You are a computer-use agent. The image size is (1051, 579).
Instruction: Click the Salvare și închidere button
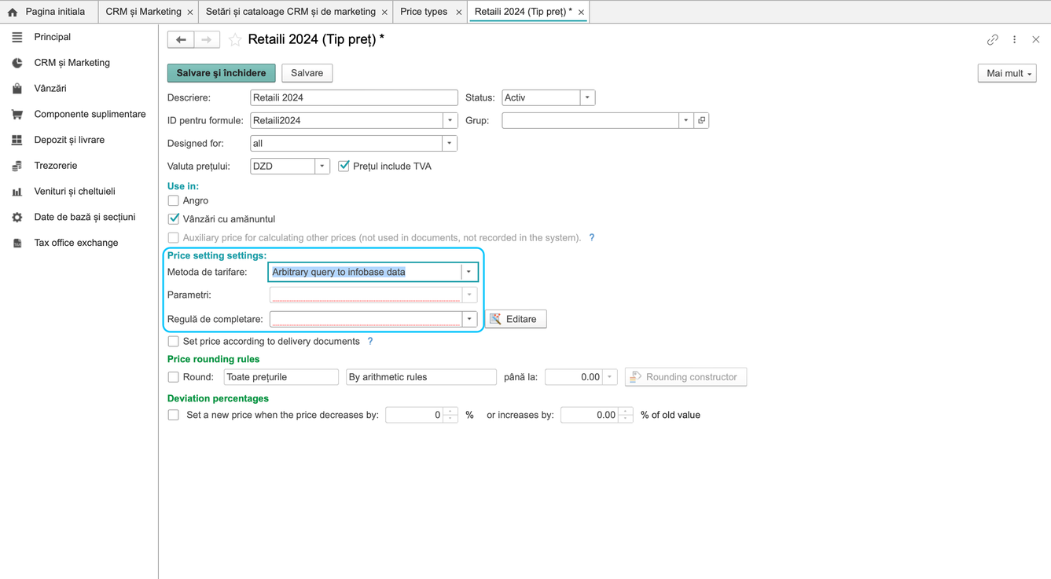[x=222, y=73]
